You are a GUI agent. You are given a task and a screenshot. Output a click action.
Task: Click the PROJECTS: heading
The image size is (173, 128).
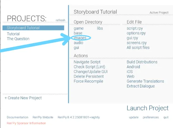coord(27,19)
